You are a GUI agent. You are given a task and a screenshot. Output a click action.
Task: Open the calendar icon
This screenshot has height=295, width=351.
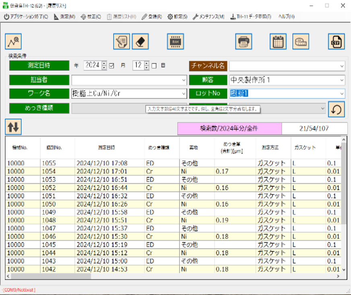[278, 41]
